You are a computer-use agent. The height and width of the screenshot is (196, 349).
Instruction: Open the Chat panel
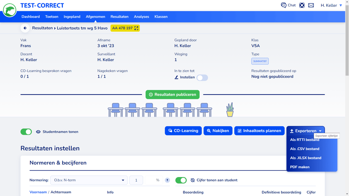[x=288, y=5]
